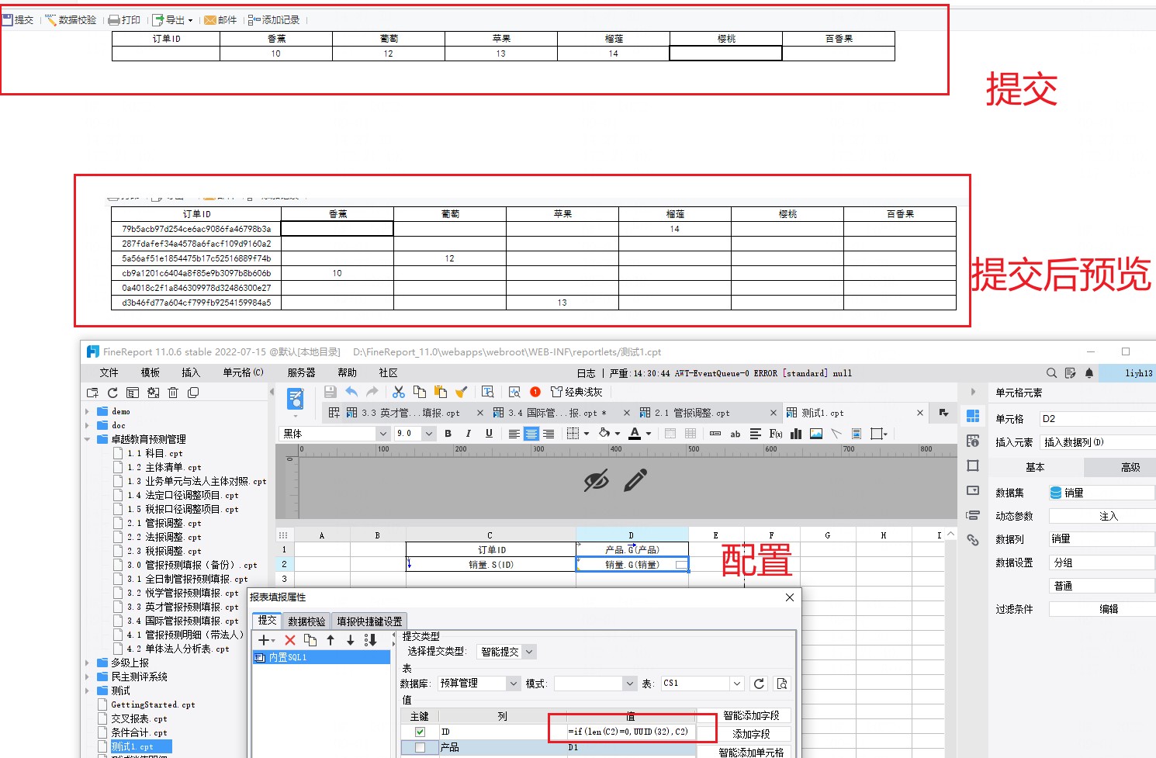
Task: Click the red notification badge icon
Action: (535, 392)
